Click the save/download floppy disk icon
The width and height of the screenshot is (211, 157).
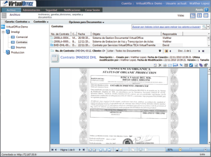(175, 65)
